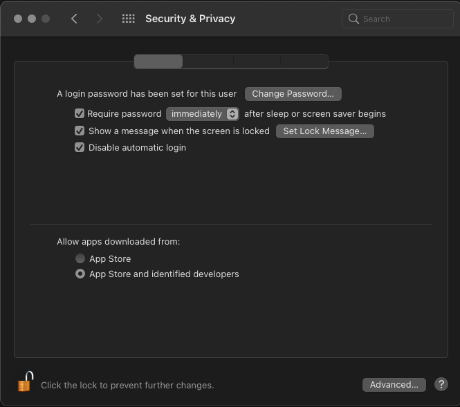This screenshot has height=407, width=460.
Task: Uncheck Show a message when screen is locked
Action: coord(80,131)
